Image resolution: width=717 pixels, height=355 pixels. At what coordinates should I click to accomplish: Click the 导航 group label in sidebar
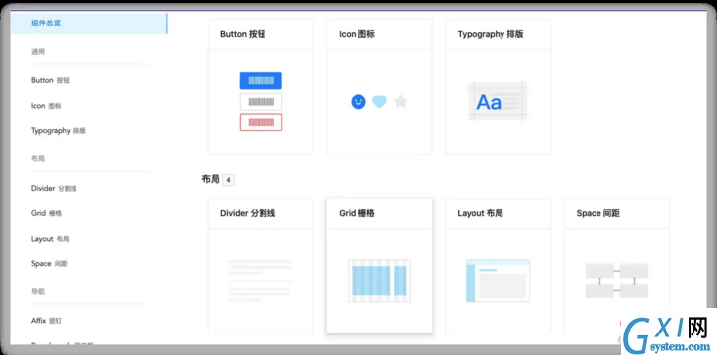[x=38, y=292]
